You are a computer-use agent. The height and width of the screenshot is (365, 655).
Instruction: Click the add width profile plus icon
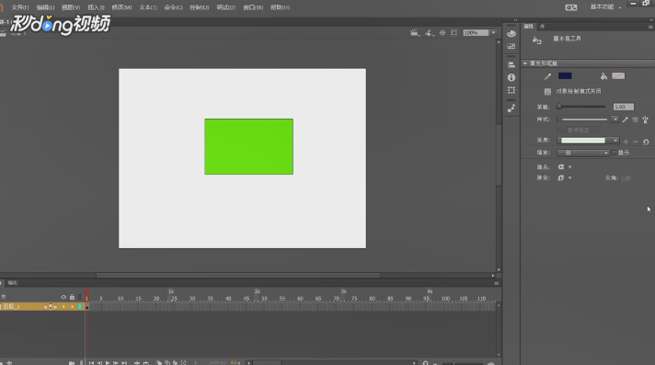626,142
